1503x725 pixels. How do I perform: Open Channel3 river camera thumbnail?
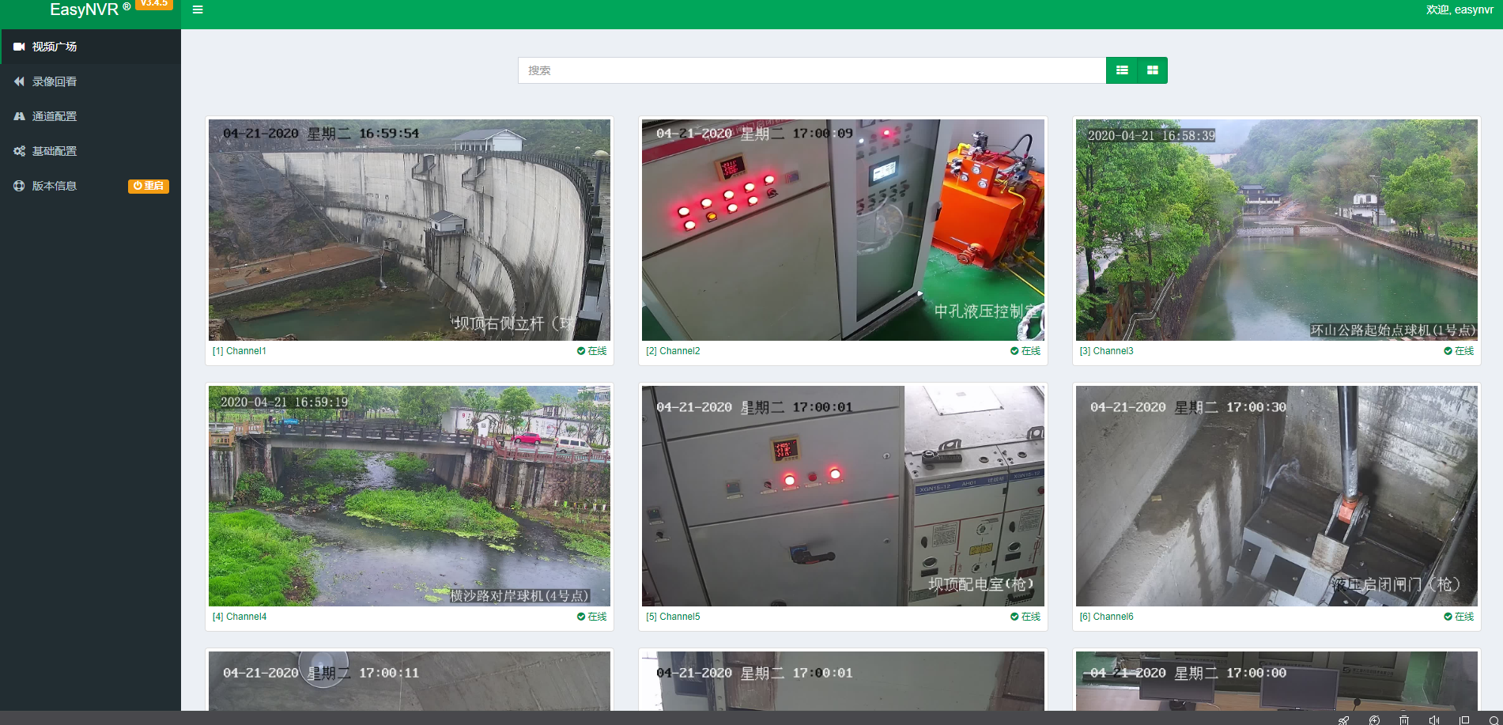click(1277, 230)
